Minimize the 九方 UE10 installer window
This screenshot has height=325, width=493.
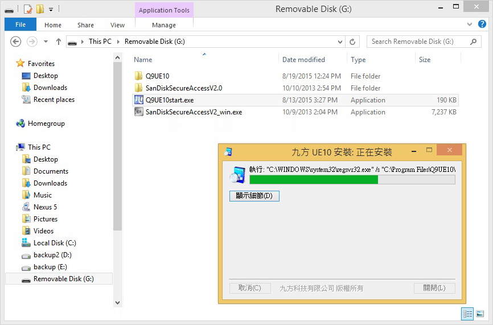pyautogui.click(x=414, y=151)
